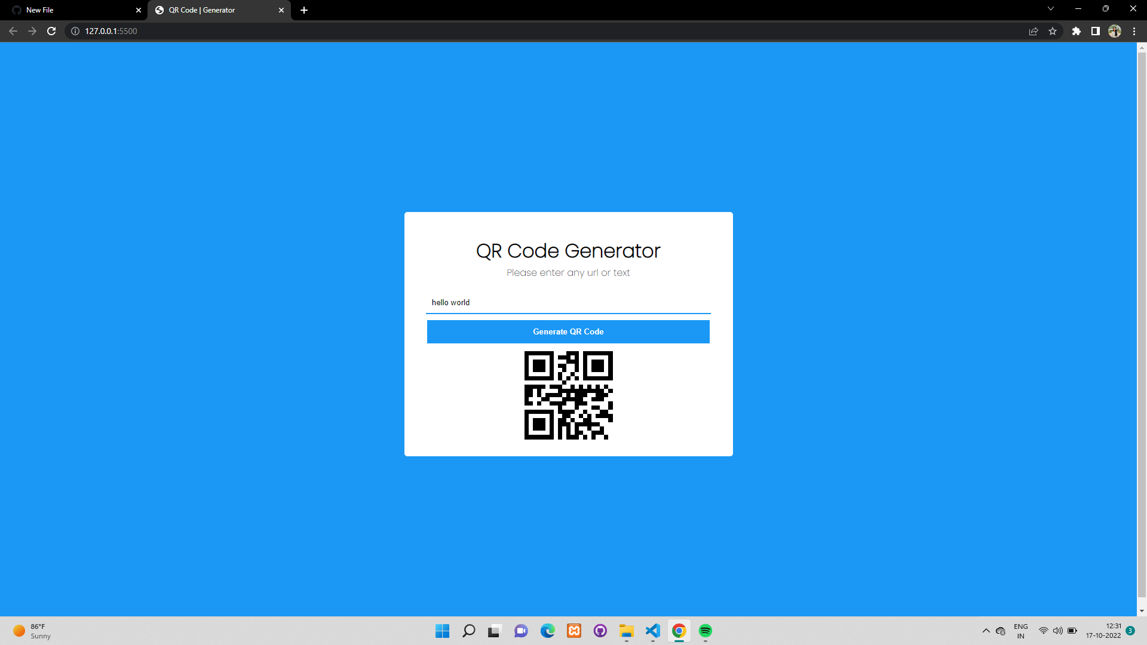Toggle Wi-Fi settings from system tray

1043,631
